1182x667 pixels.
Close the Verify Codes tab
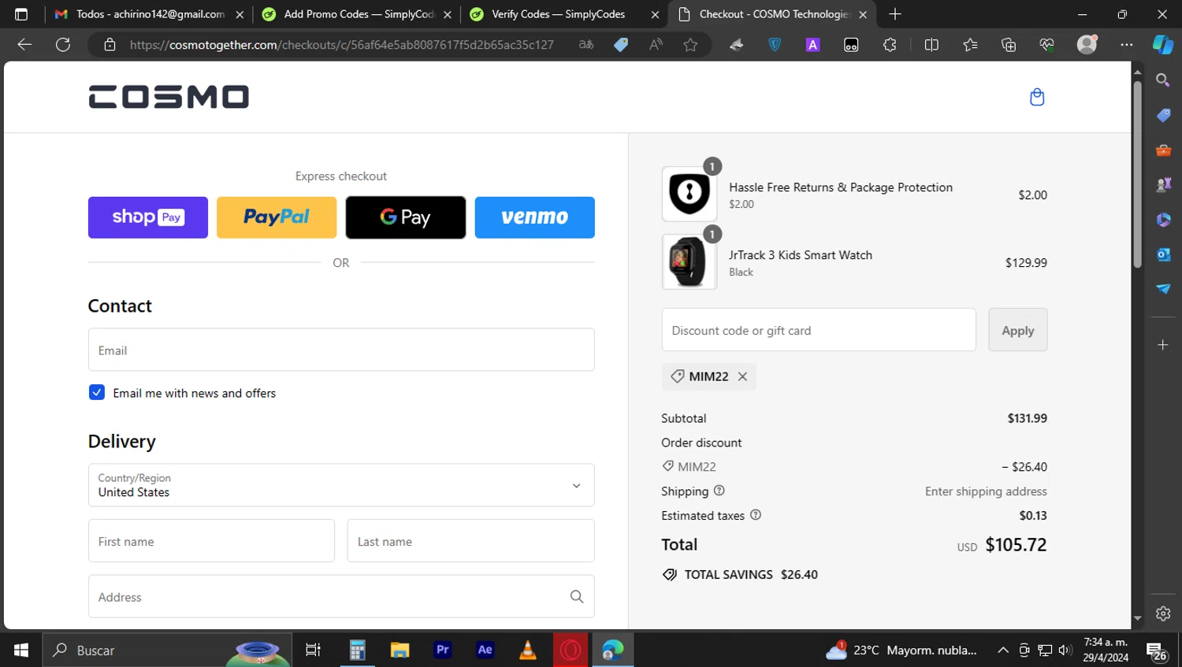point(655,14)
